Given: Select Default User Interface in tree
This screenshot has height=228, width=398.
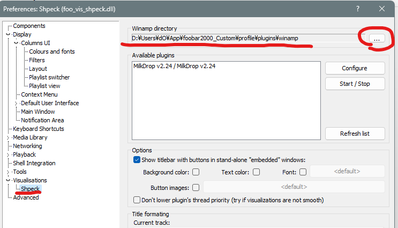Looking at the screenshot, I should click(x=50, y=103).
